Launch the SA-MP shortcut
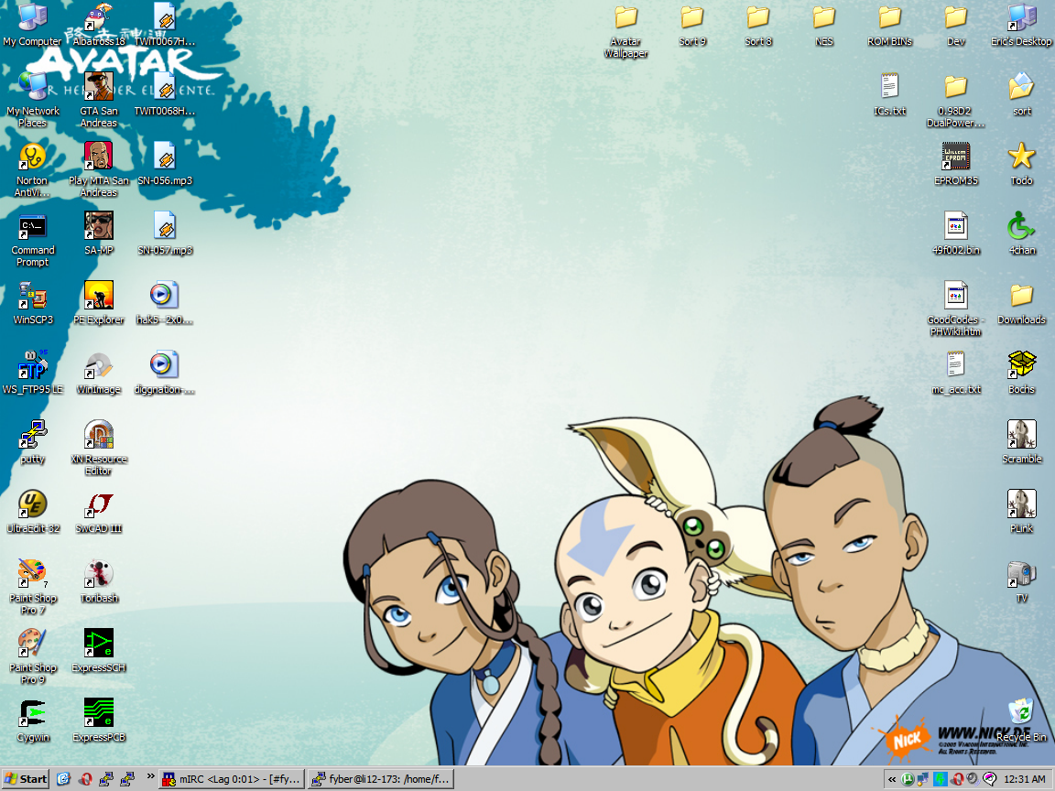 pyautogui.click(x=99, y=233)
